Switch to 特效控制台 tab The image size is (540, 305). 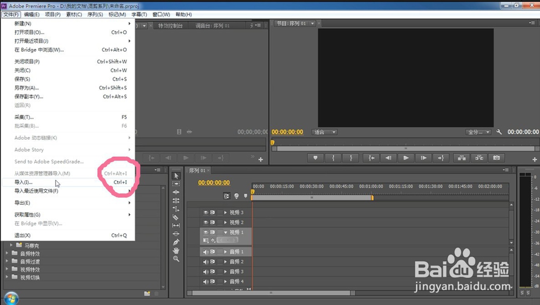pyautogui.click(x=170, y=25)
